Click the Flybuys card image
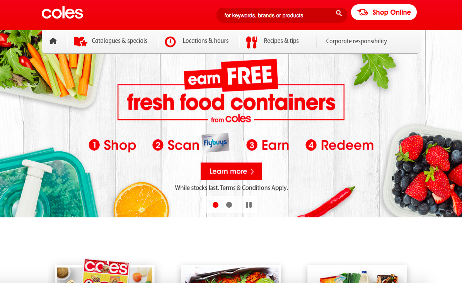Viewport: 462px width, 283px height. [215, 143]
